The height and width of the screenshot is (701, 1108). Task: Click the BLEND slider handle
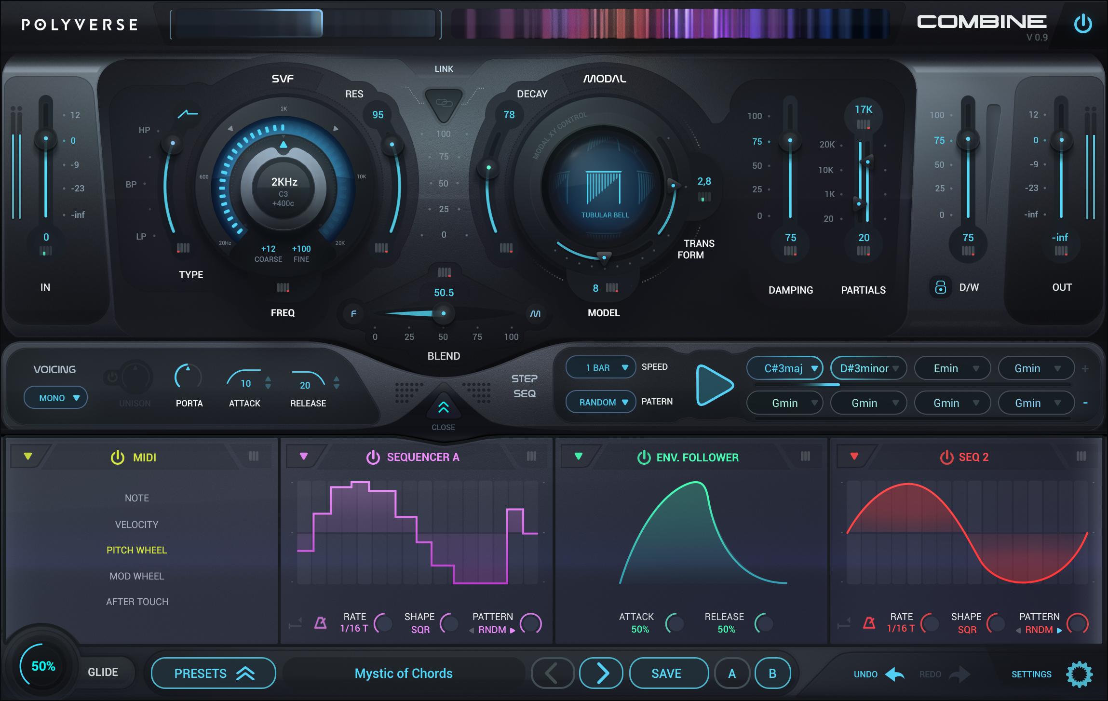[x=443, y=313]
